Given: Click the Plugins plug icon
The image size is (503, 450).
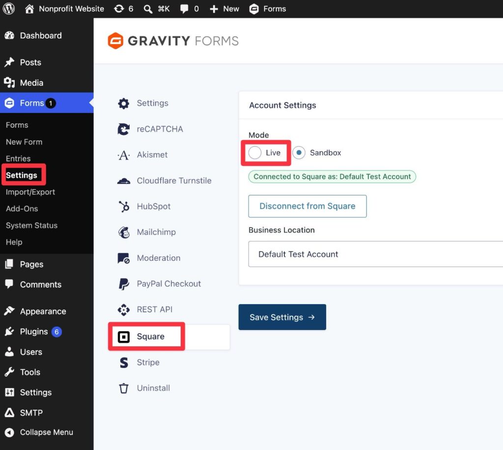Looking at the screenshot, I should click(9, 331).
